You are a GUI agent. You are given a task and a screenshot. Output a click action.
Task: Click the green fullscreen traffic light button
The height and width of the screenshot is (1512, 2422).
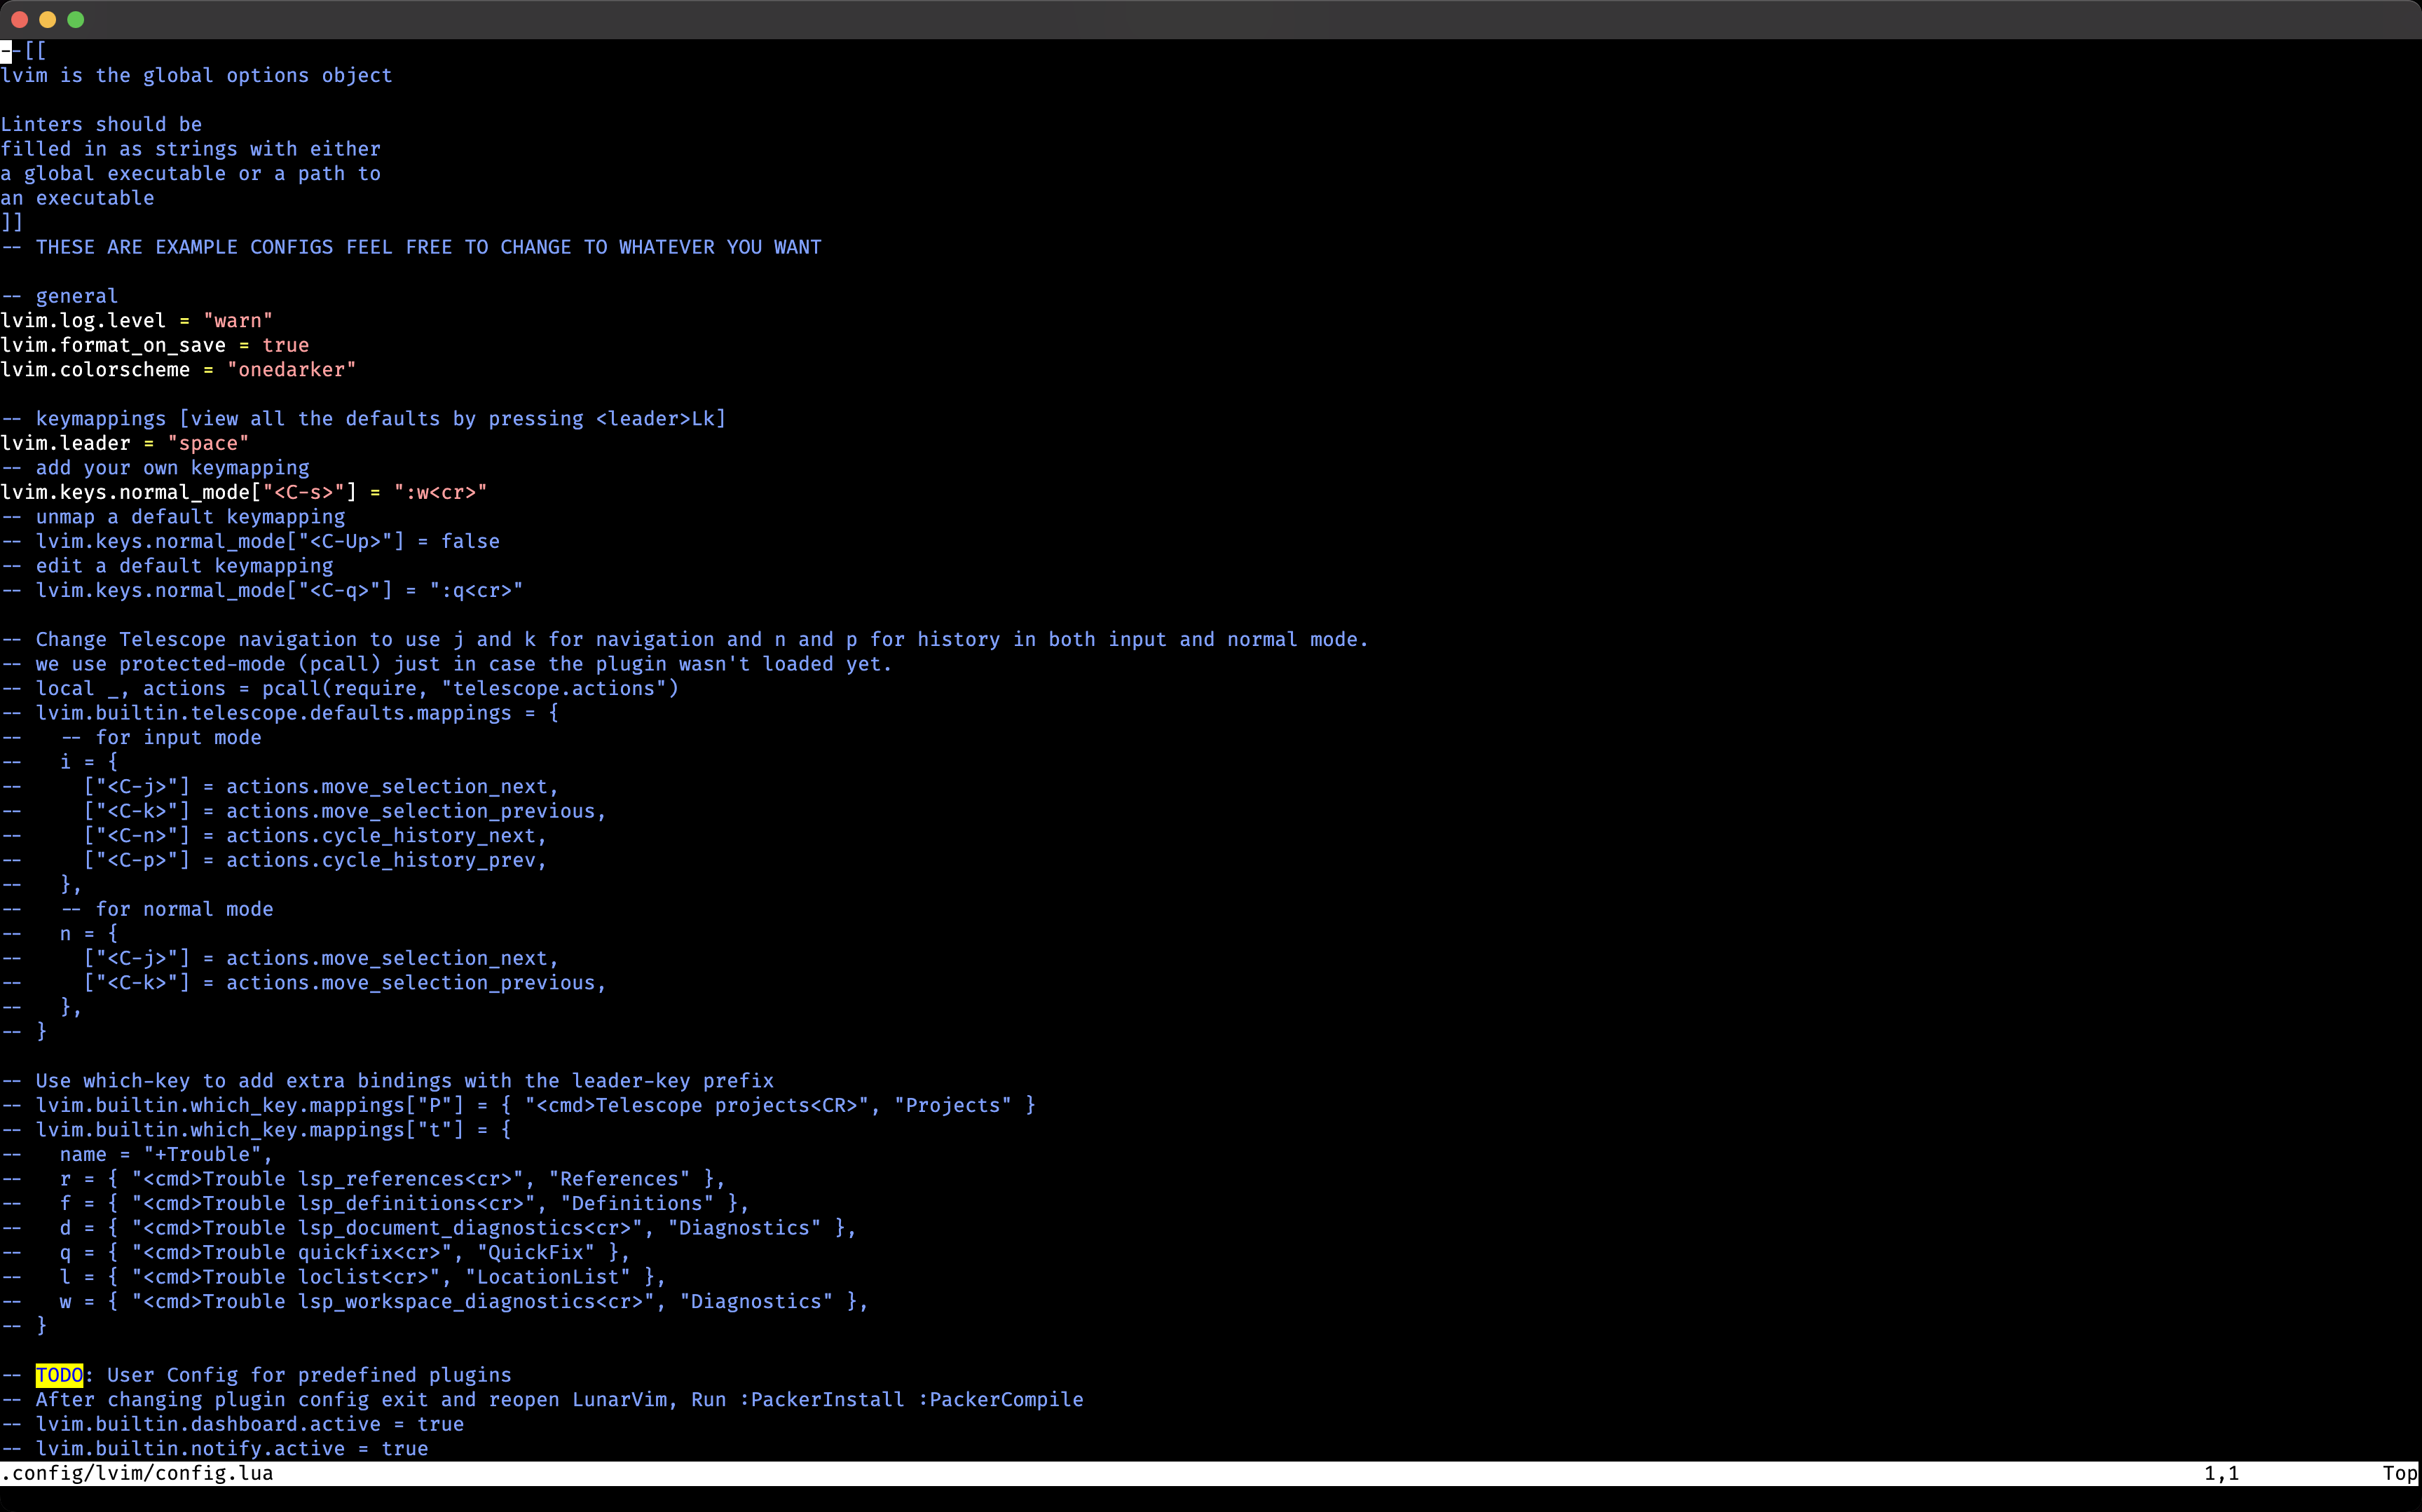[x=76, y=19]
